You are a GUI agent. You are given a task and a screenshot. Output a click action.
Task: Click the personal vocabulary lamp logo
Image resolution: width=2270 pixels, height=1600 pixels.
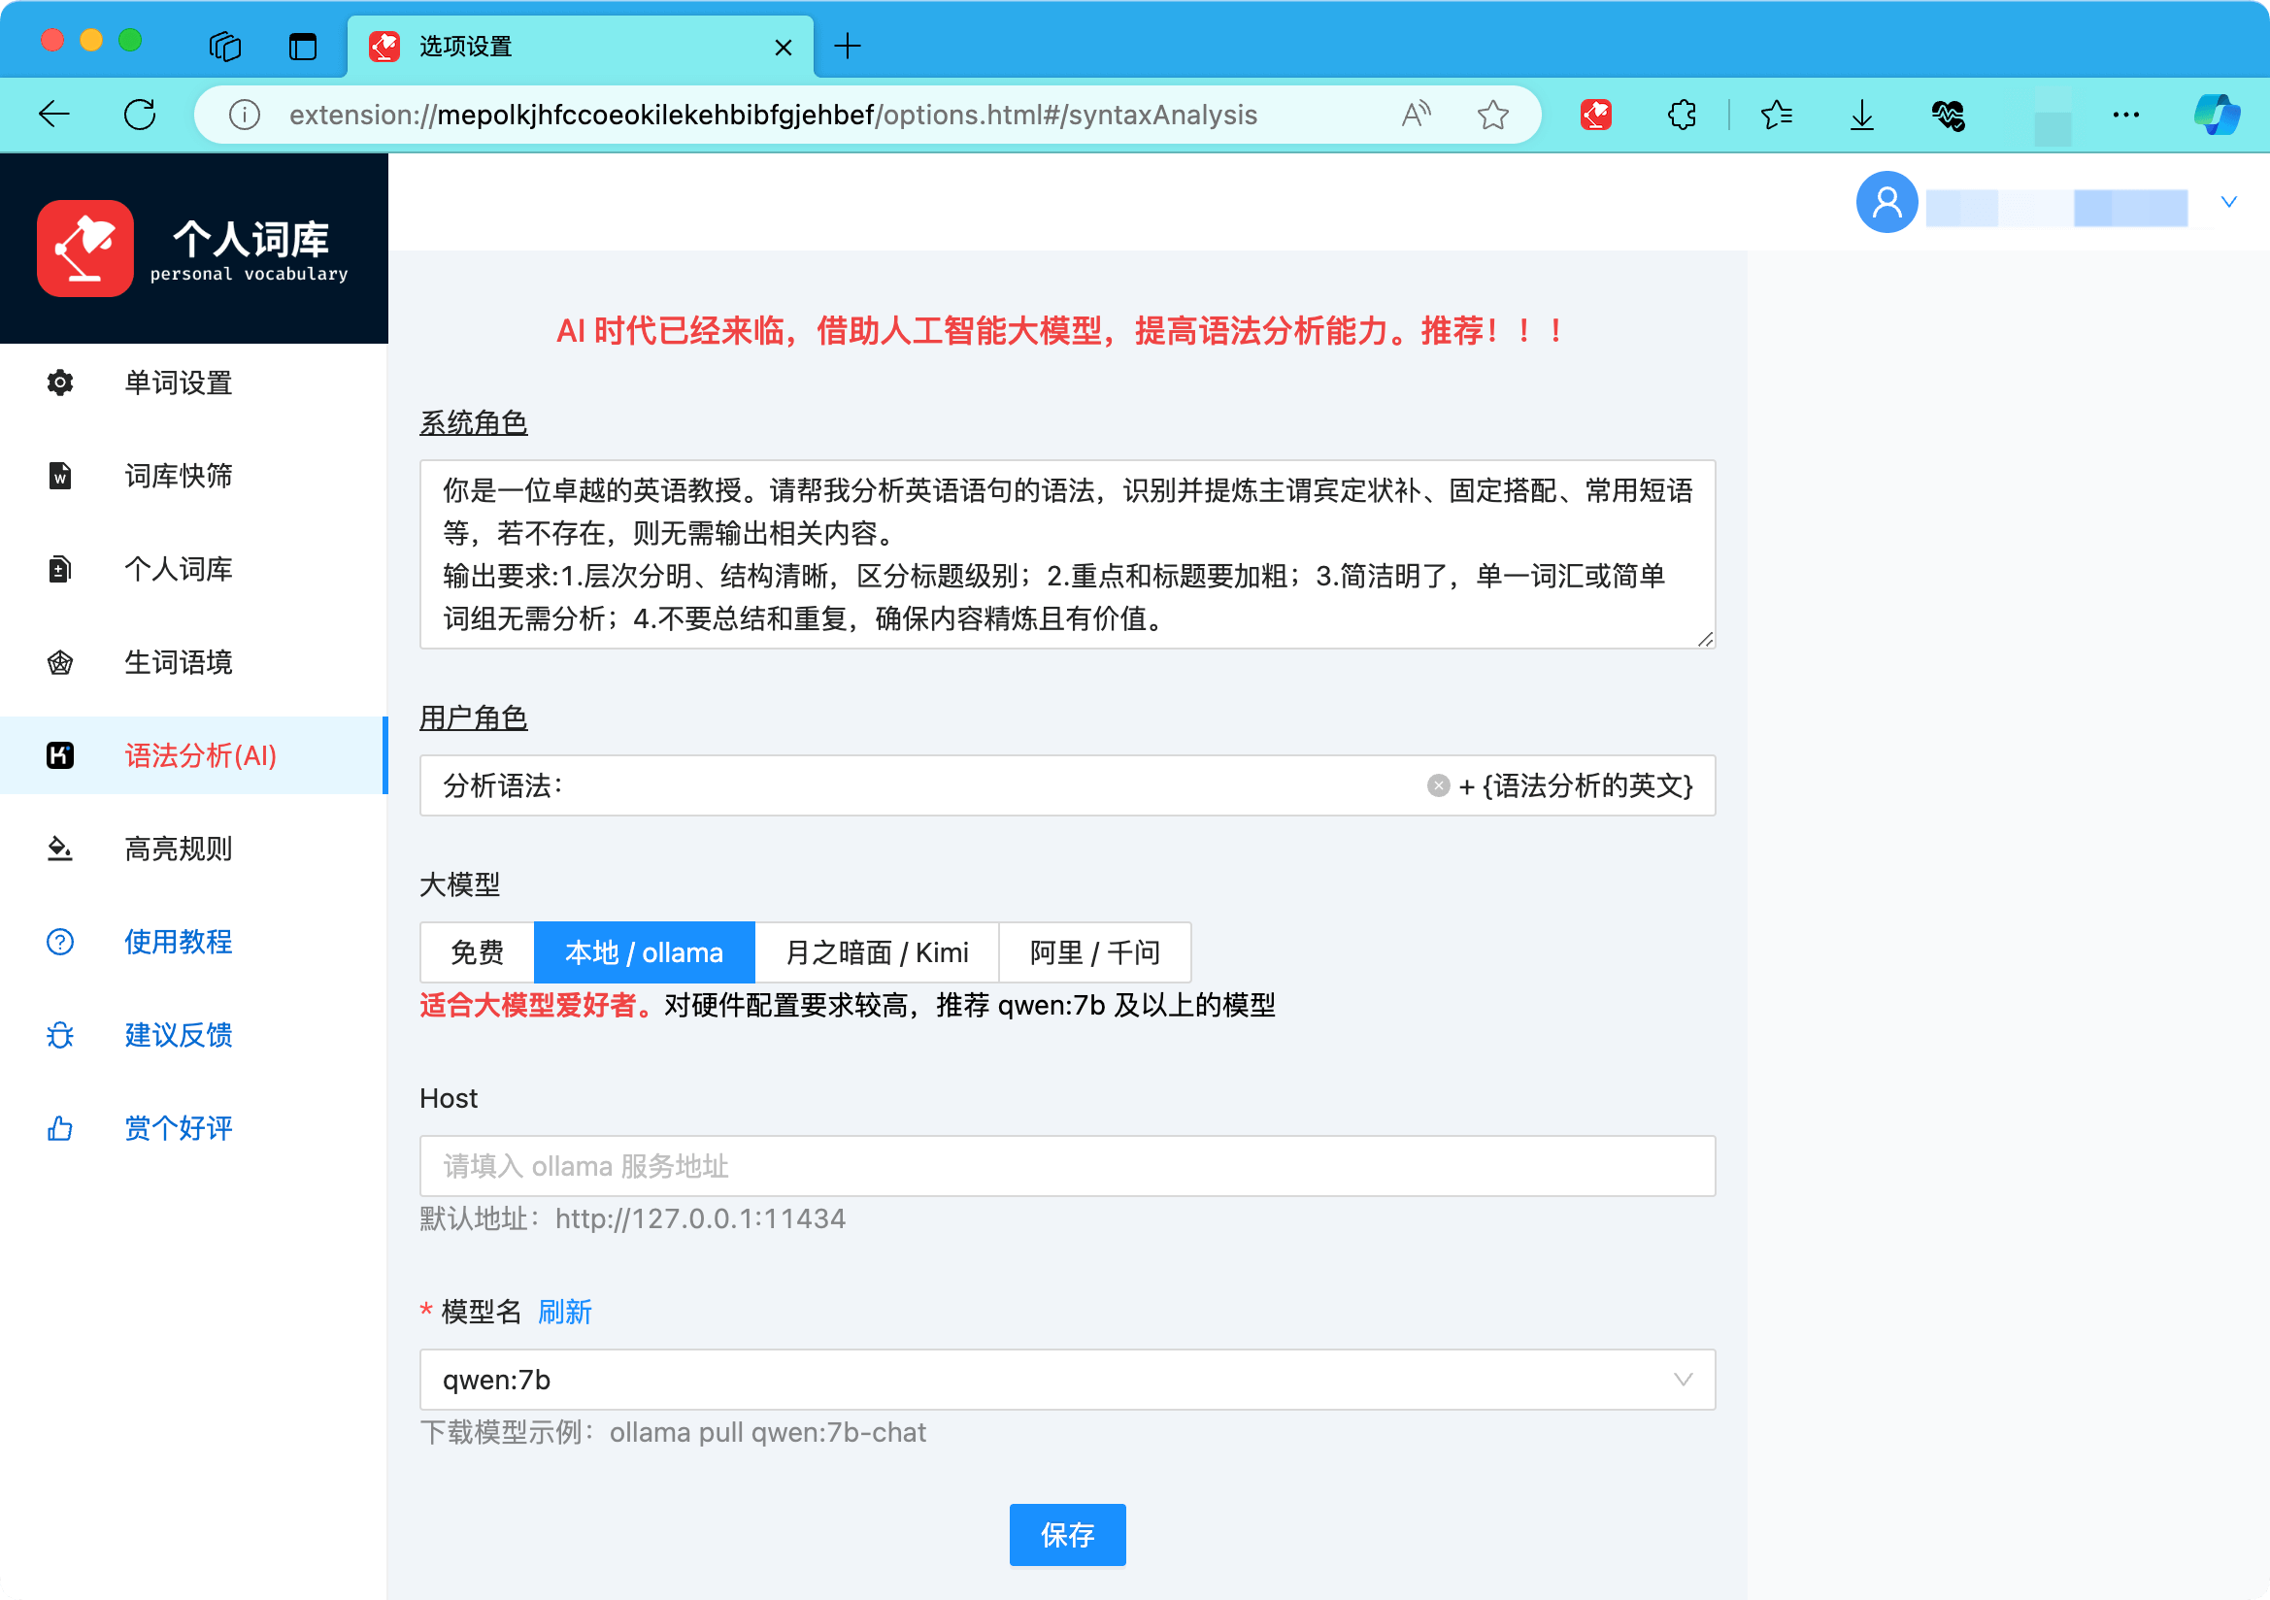click(x=84, y=249)
